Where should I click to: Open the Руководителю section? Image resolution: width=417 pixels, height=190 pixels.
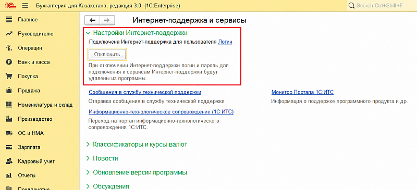35,34
